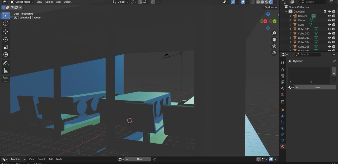Activate the Annotate tool

[x=6, y=63]
